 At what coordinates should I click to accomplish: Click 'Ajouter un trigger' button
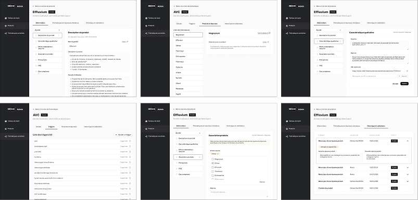123,135
